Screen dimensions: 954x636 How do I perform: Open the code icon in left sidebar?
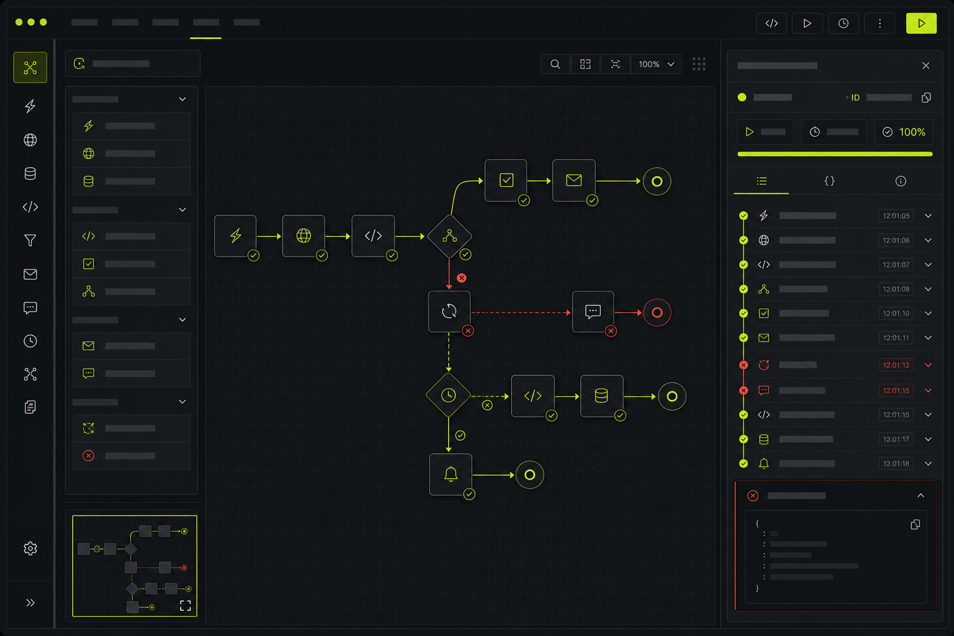(x=30, y=207)
